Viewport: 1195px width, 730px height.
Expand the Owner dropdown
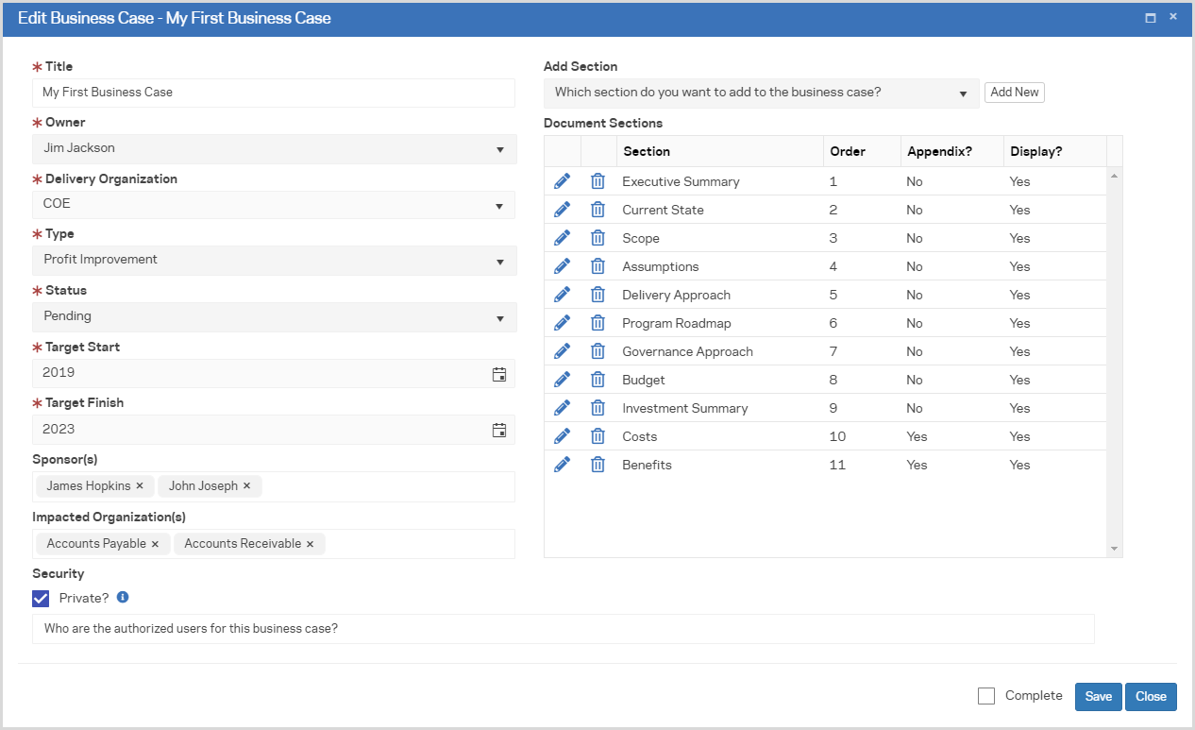(499, 149)
